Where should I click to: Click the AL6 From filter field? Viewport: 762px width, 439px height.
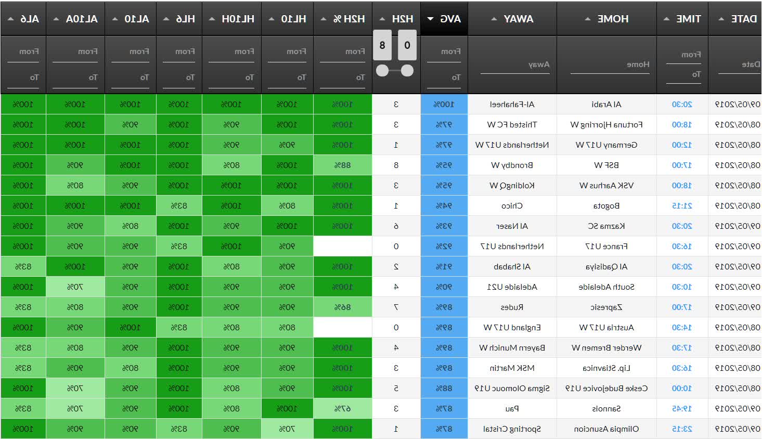(x=23, y=52)
